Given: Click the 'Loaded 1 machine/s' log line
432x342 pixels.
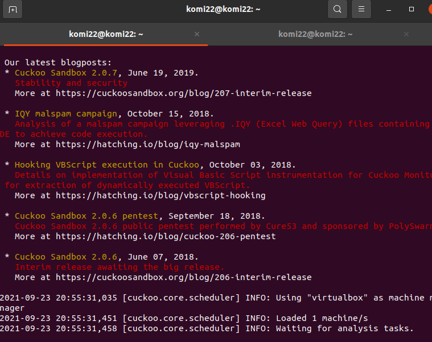Looking at the screenshot, I should [184, 318].
